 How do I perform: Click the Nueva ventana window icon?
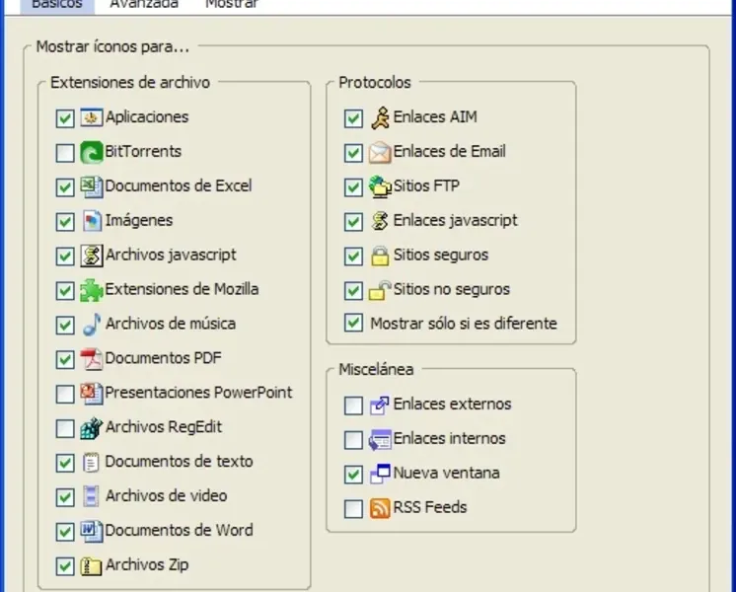point(380,474)
